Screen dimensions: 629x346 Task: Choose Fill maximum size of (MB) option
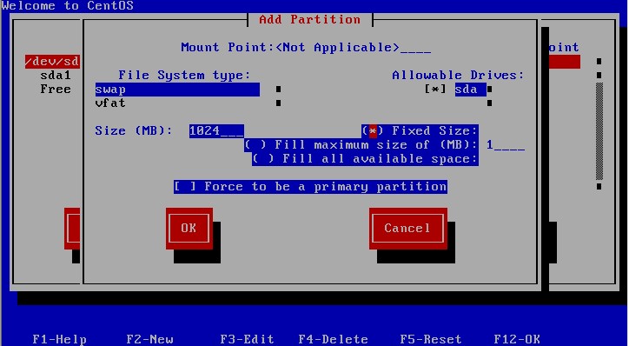(361, 145)
